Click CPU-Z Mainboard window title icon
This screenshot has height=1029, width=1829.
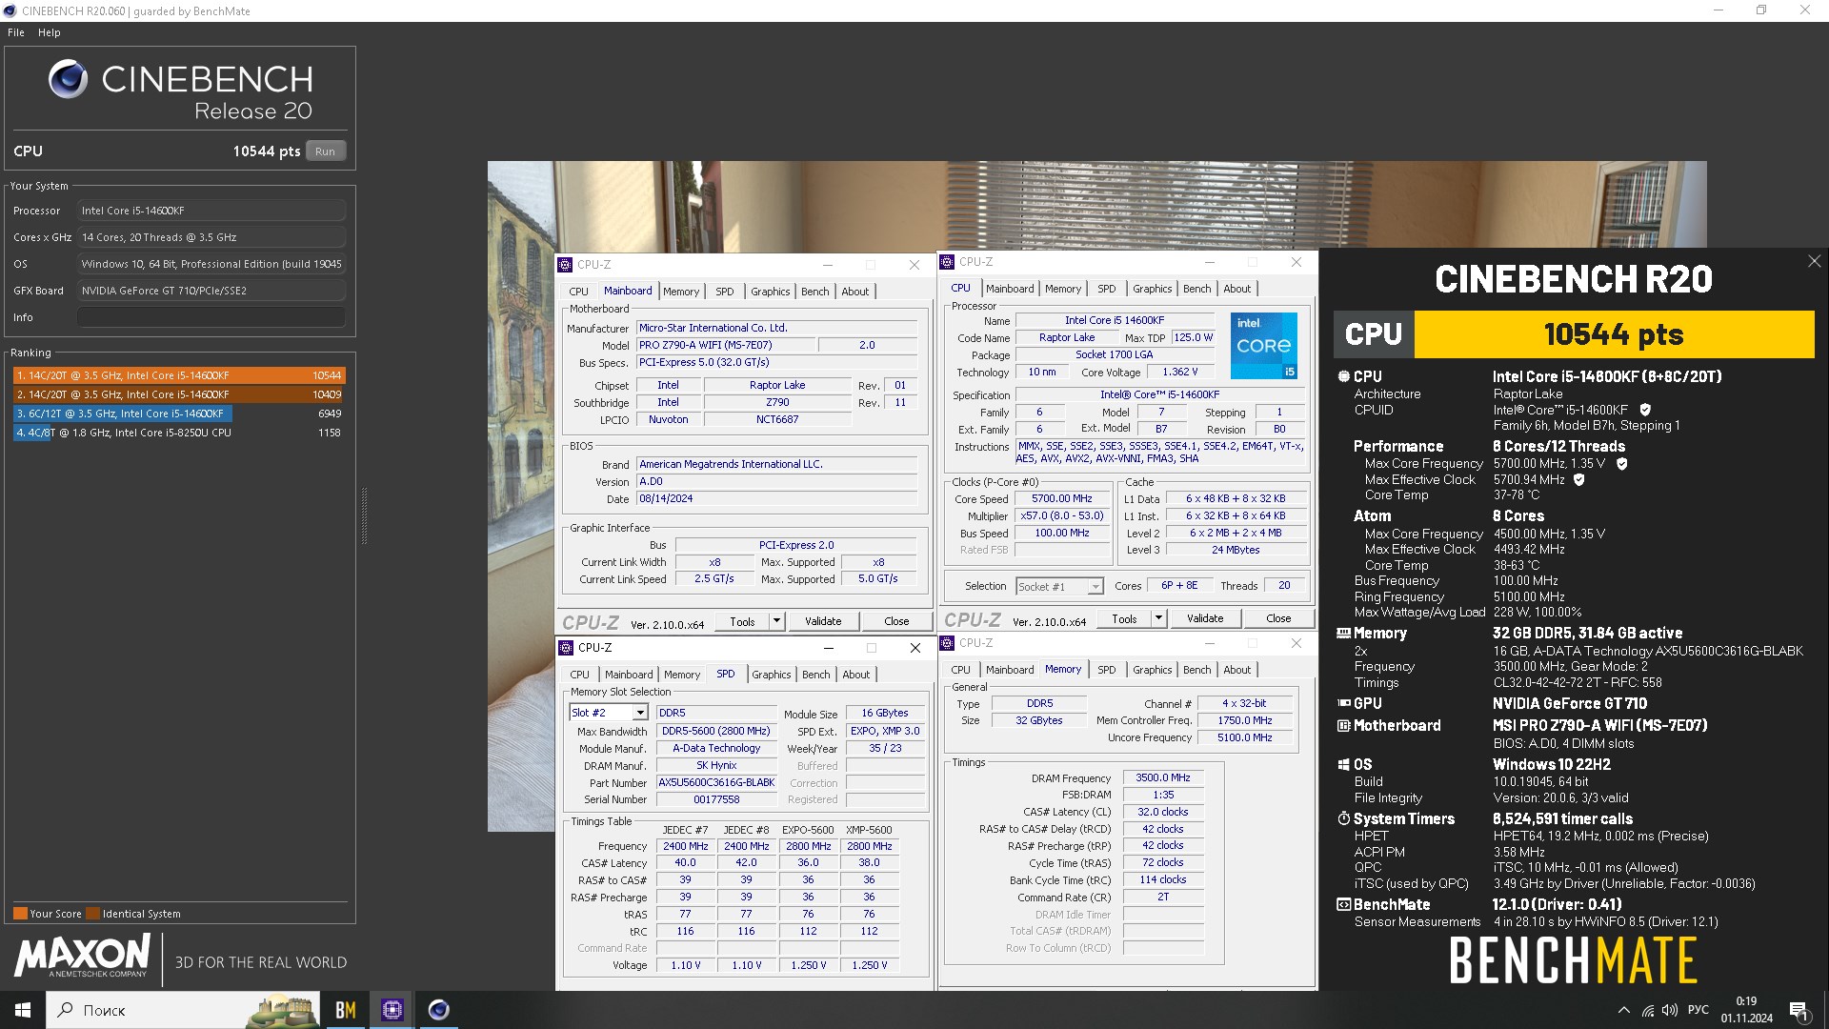(566, 265)
